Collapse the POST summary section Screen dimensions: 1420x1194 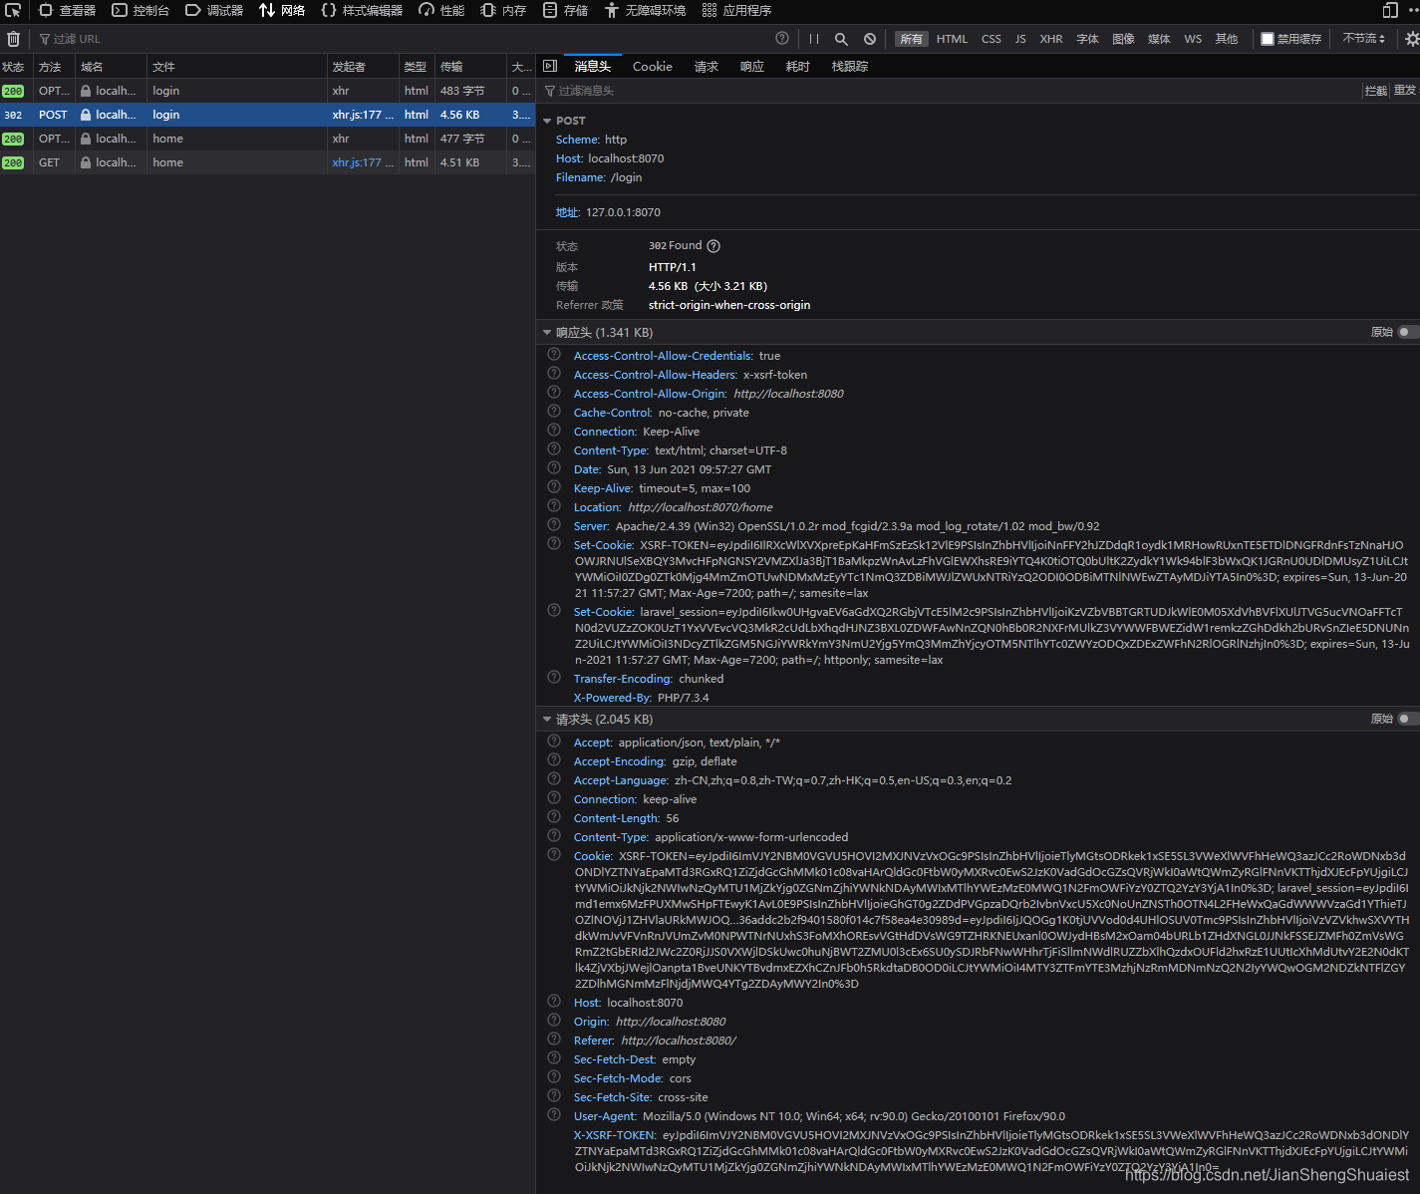pos(547,121)
